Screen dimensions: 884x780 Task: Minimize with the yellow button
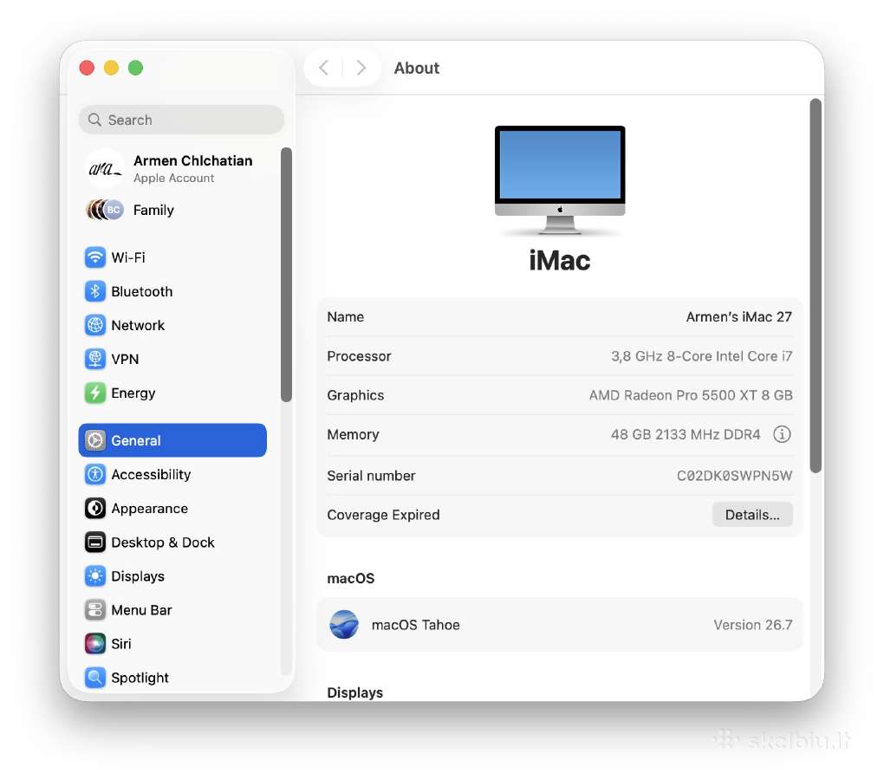point(111,68)
